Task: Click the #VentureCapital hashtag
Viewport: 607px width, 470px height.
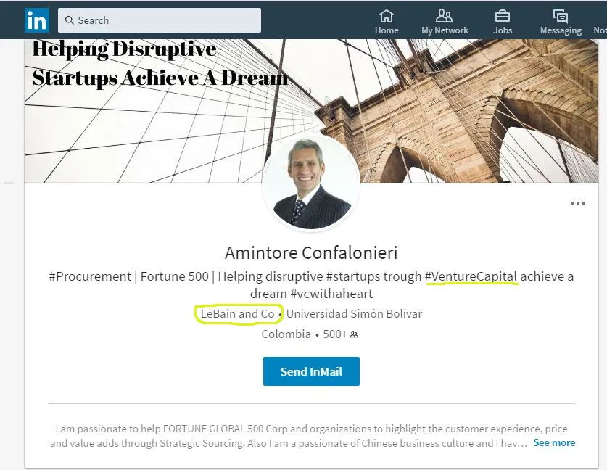Action: pyautogui.click(x=471, y=276)
